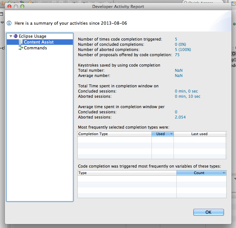Click the aborted sessions time 0 min, 10 sec
The height and width of the screenshot is (228, 236).
(187, 96)
